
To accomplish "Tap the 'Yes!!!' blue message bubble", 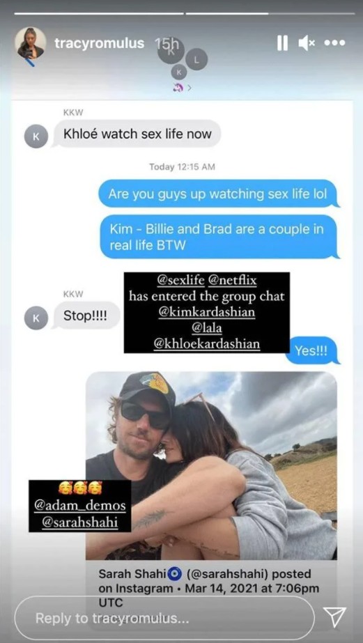I will pyautogui.click(x=311, y=350).
